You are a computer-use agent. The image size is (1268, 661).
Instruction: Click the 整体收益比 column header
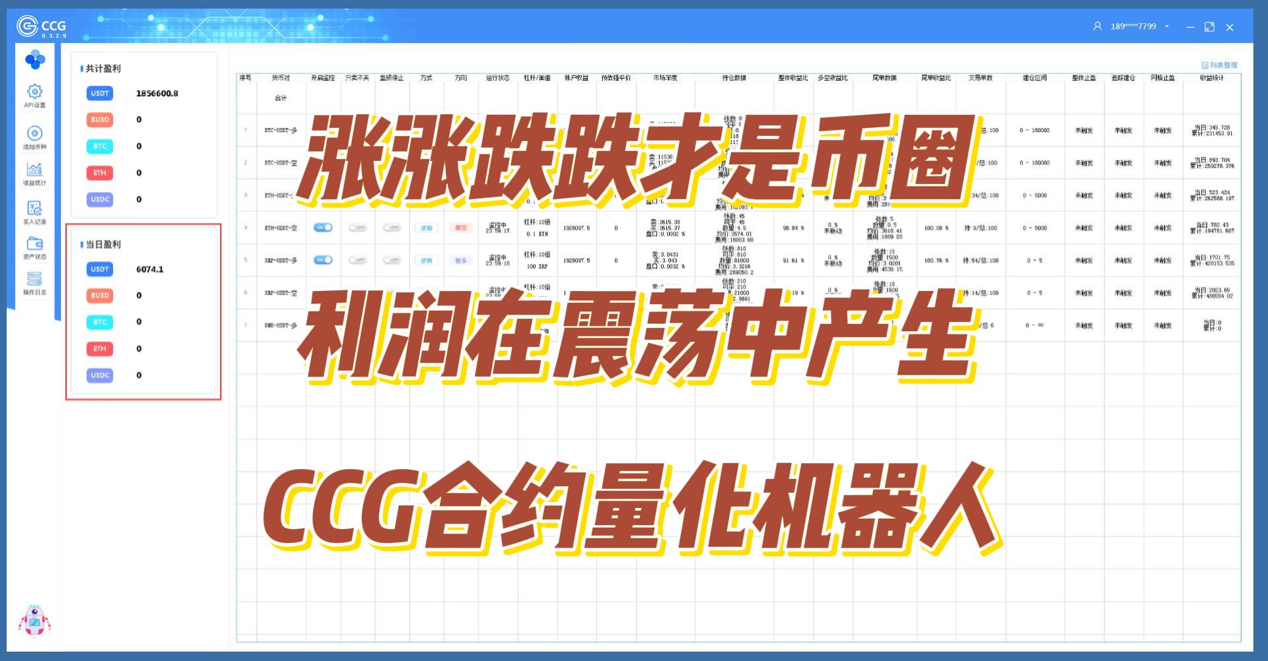pos(793,78)
